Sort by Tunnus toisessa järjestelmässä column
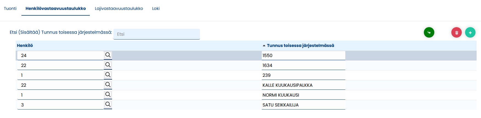 click(301, 46)
